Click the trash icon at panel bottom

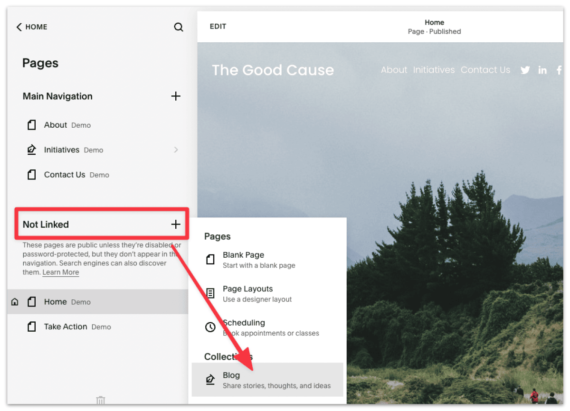[x=100, y=401]
